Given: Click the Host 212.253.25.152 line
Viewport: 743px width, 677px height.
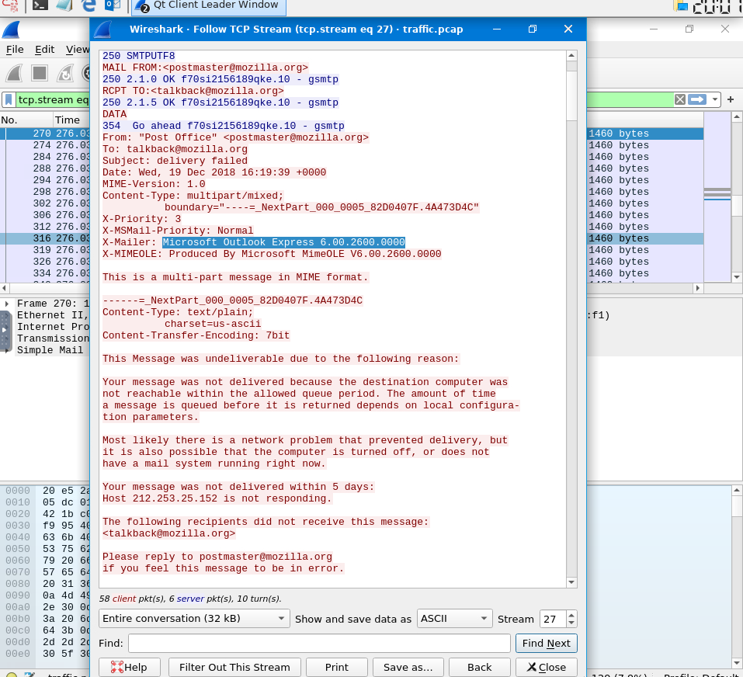Looking at the screenshot, I should (217, 498).
